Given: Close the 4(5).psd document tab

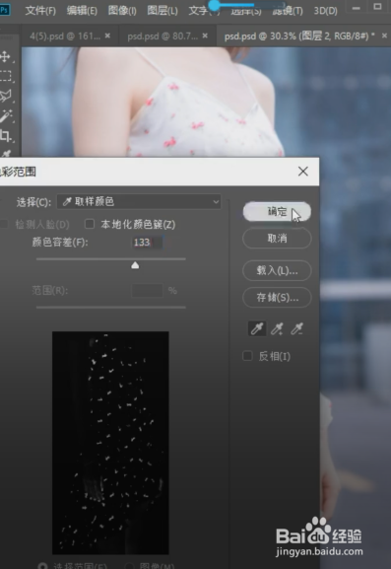Looking at the screenshot, I should tap(107, 36).
